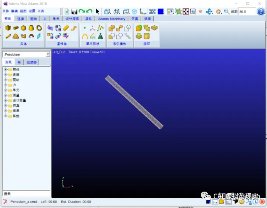Expand the 结果 tree folder
This screenshot has height=208, width=267.
5,111
